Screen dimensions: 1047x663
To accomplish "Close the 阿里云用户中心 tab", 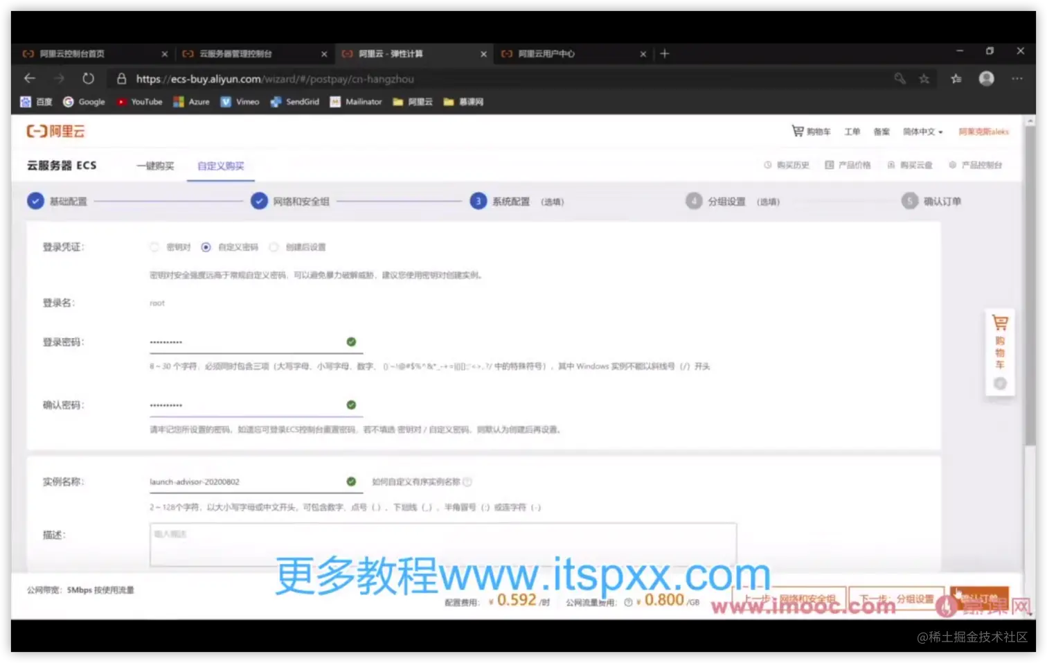I will click(x=643, y=53).
